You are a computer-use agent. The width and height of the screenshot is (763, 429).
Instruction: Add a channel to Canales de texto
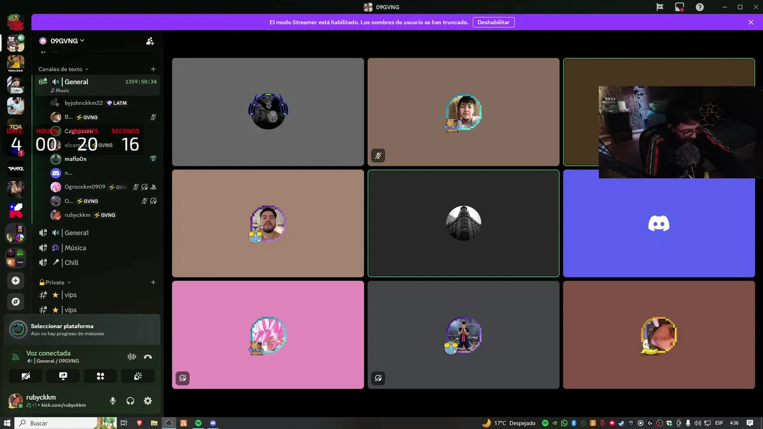(153, 69)
